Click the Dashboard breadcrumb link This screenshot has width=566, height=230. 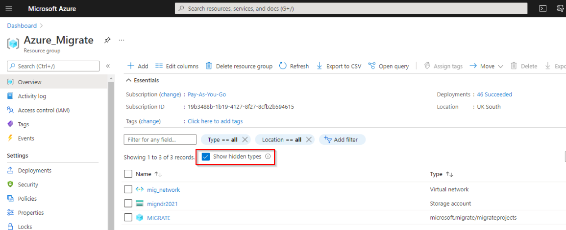point(22,25)
